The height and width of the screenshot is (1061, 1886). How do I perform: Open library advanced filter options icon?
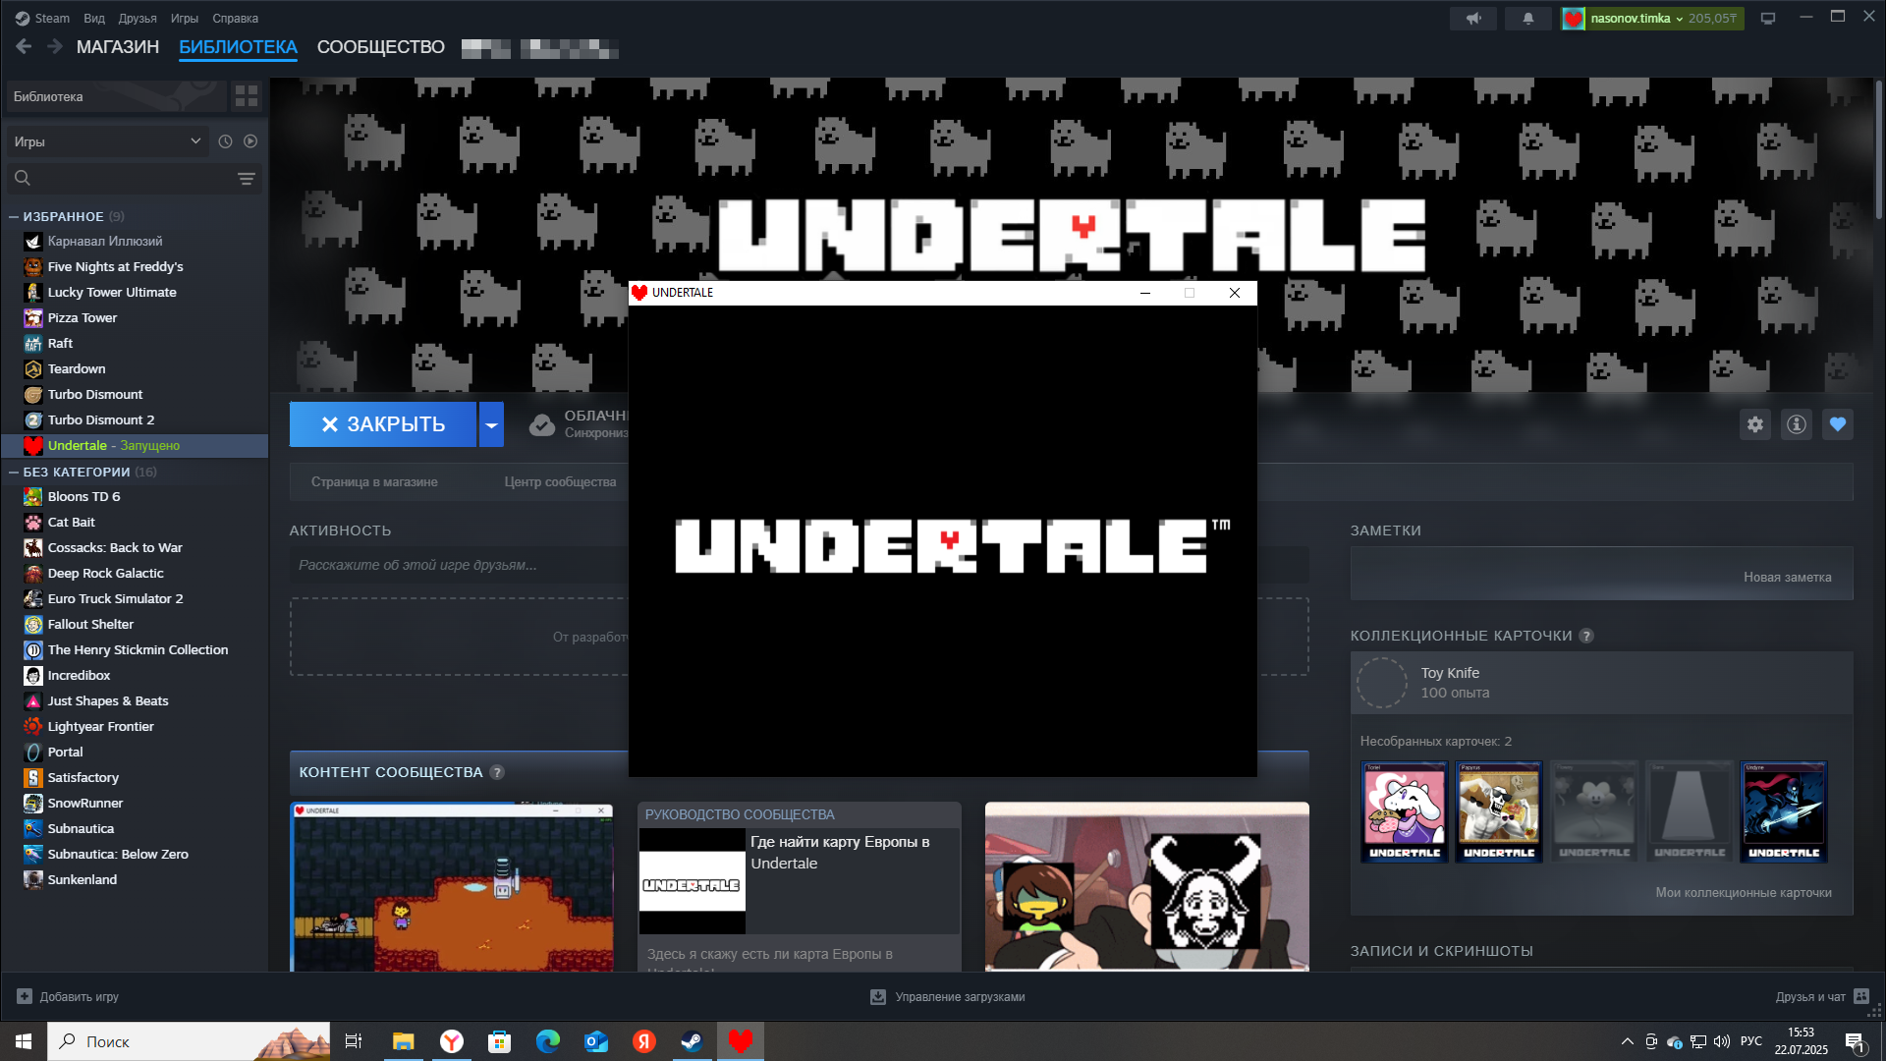[247, 179]
